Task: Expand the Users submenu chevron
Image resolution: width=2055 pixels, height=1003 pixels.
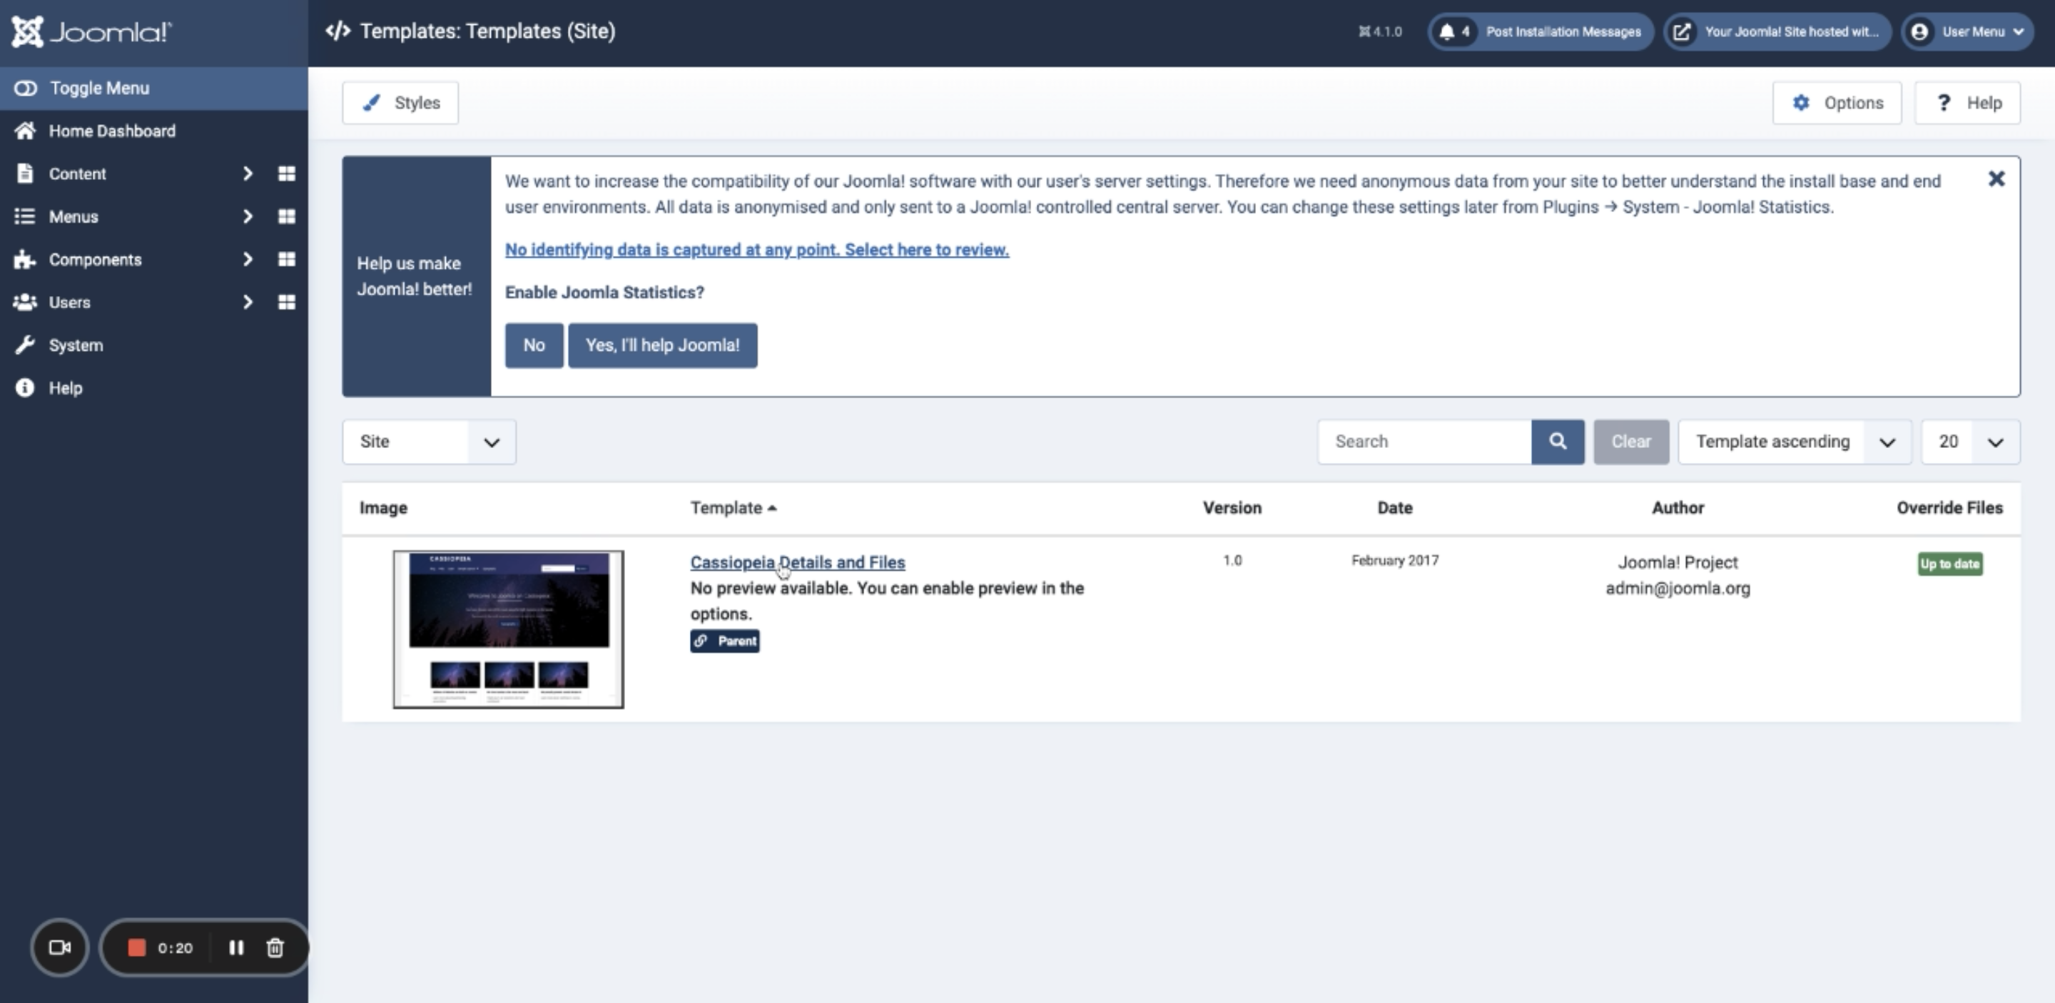Action: (248, 302)
